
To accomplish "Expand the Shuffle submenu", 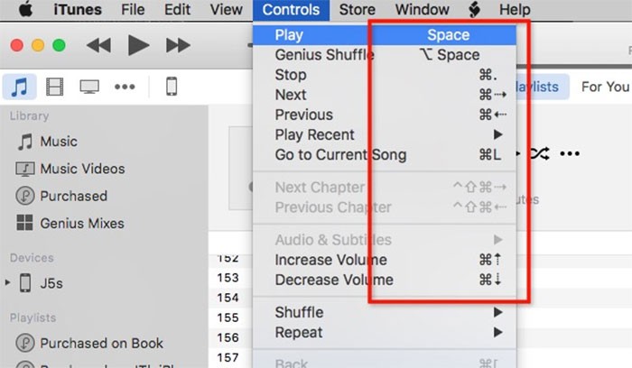I will click(299, 312).
